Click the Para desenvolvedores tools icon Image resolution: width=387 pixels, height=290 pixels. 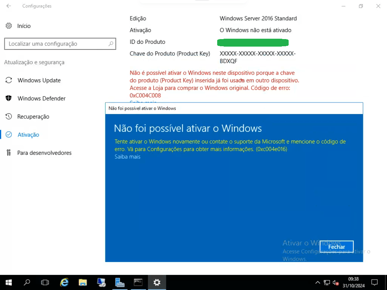pyautogui.click(x=9, y=152)
